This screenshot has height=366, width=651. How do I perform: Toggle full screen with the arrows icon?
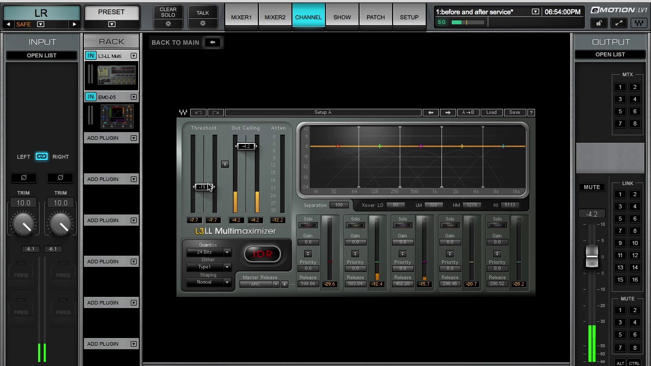[619, 23]
